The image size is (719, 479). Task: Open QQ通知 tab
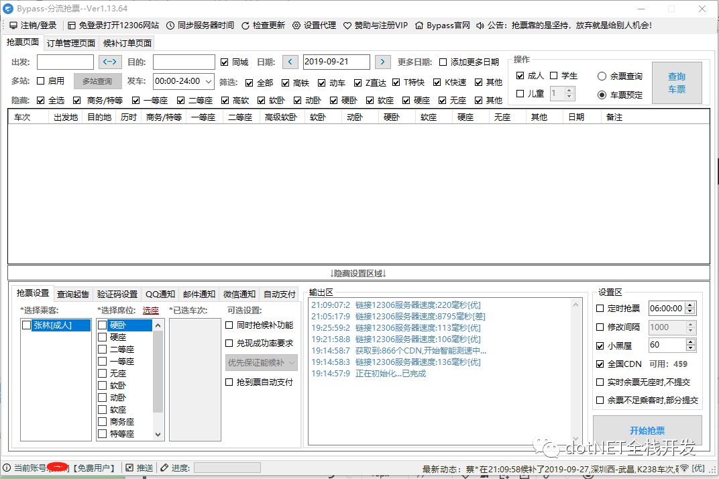tap(160, 294)
